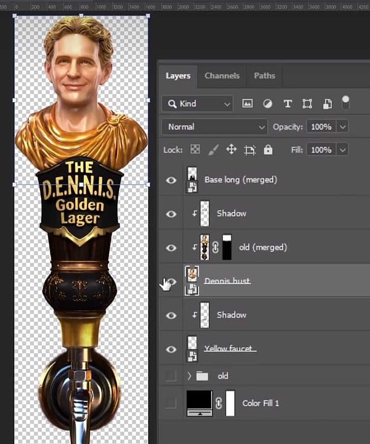Show the hidden Color Fill 1 layer

pyautogui.click(x=171, y=403)
